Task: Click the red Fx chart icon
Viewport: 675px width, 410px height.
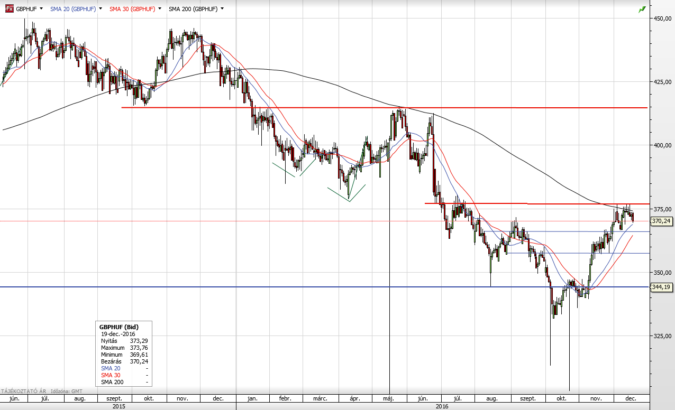Action: (10, 8)
